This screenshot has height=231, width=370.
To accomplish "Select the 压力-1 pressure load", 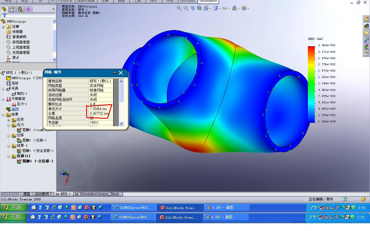I will pos(22,104).
